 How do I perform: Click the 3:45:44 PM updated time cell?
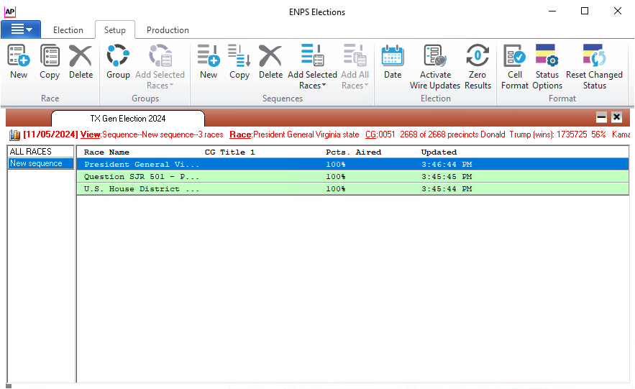click(x=447, y=188)
